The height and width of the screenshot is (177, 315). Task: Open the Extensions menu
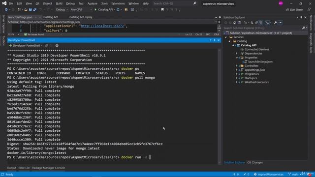click(x=118, y=3)
